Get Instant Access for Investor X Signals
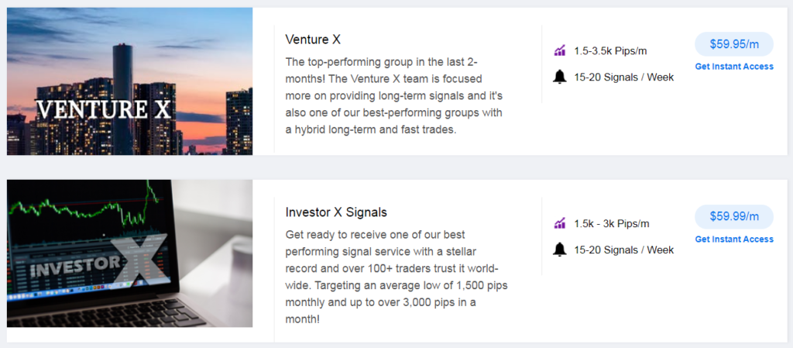Image resolution: width=793 pixels, height=348 pixels. [x=734, y=239]
